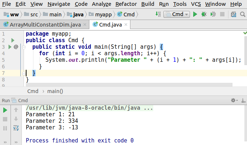The height and width of the screenshot is (145, 247).
Task: Open the Analyze menu
Action: pyautogui.click(x=101, y=4)
